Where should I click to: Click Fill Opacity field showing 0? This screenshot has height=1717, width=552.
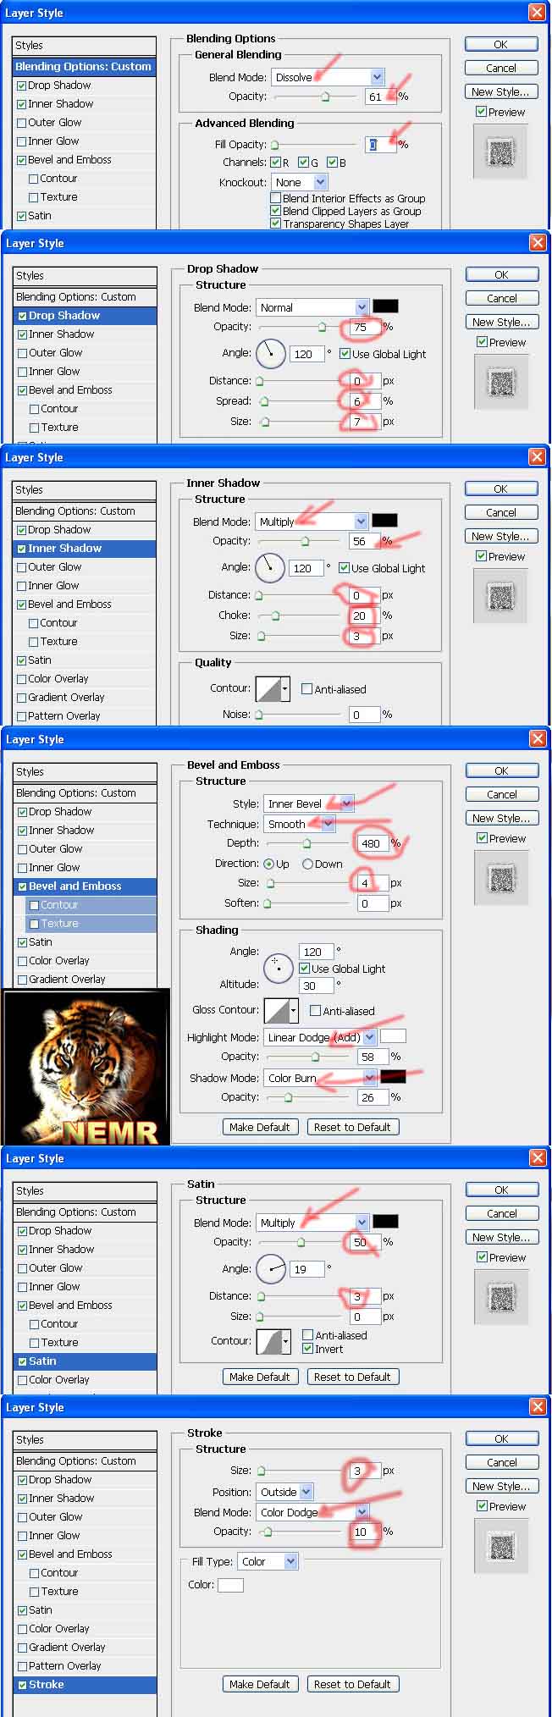380,145
